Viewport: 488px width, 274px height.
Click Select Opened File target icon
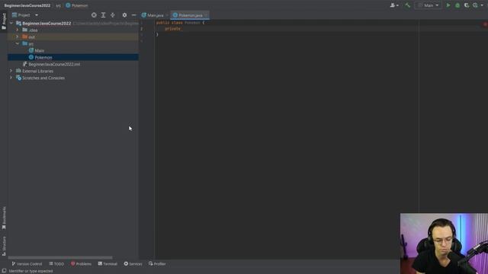pos(94,15)
